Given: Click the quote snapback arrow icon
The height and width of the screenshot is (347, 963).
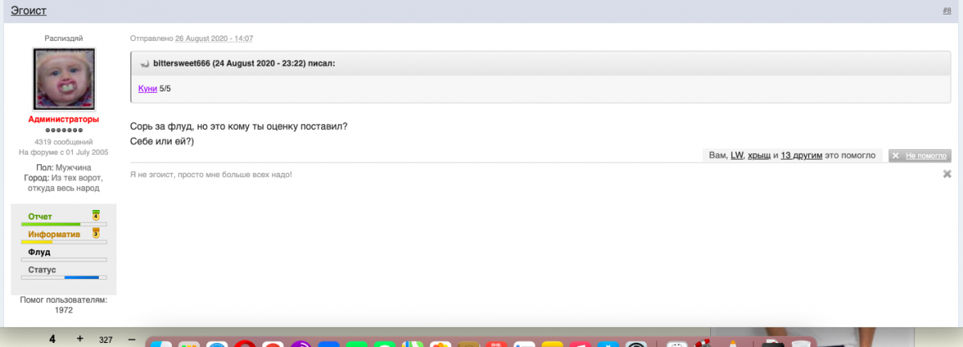Looking at the screenshot, I should tap(144, 63).
